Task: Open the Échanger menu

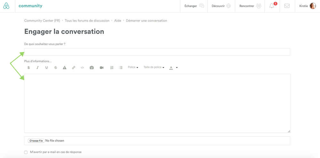Action: pos(194,6)
